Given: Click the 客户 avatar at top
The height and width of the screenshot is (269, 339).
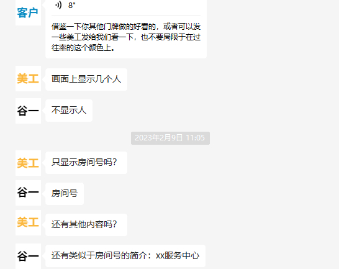Looking at the screenshot, I should (28, 13).
